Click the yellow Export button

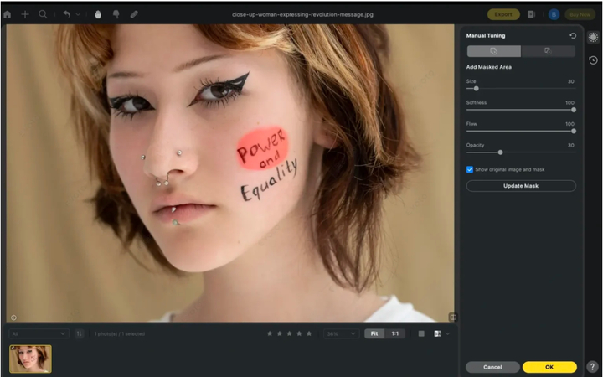503,14
